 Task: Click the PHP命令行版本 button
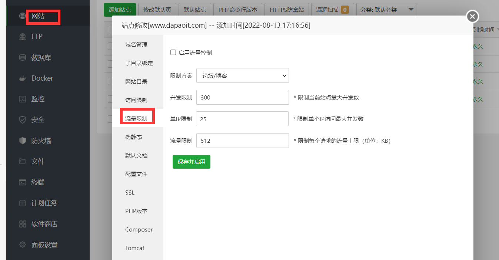coord(238,10)
